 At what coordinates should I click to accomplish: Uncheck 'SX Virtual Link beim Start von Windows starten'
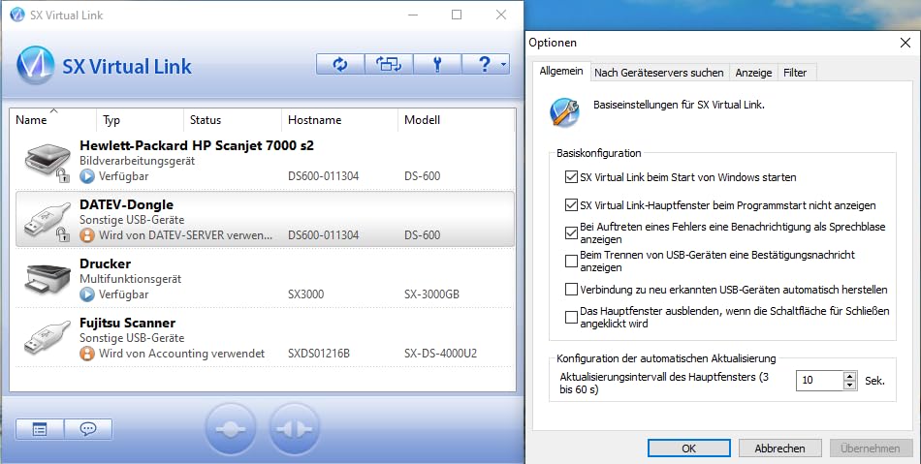point(570,178)
